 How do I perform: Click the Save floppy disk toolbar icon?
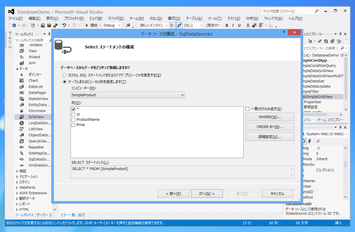coord(49,25)
